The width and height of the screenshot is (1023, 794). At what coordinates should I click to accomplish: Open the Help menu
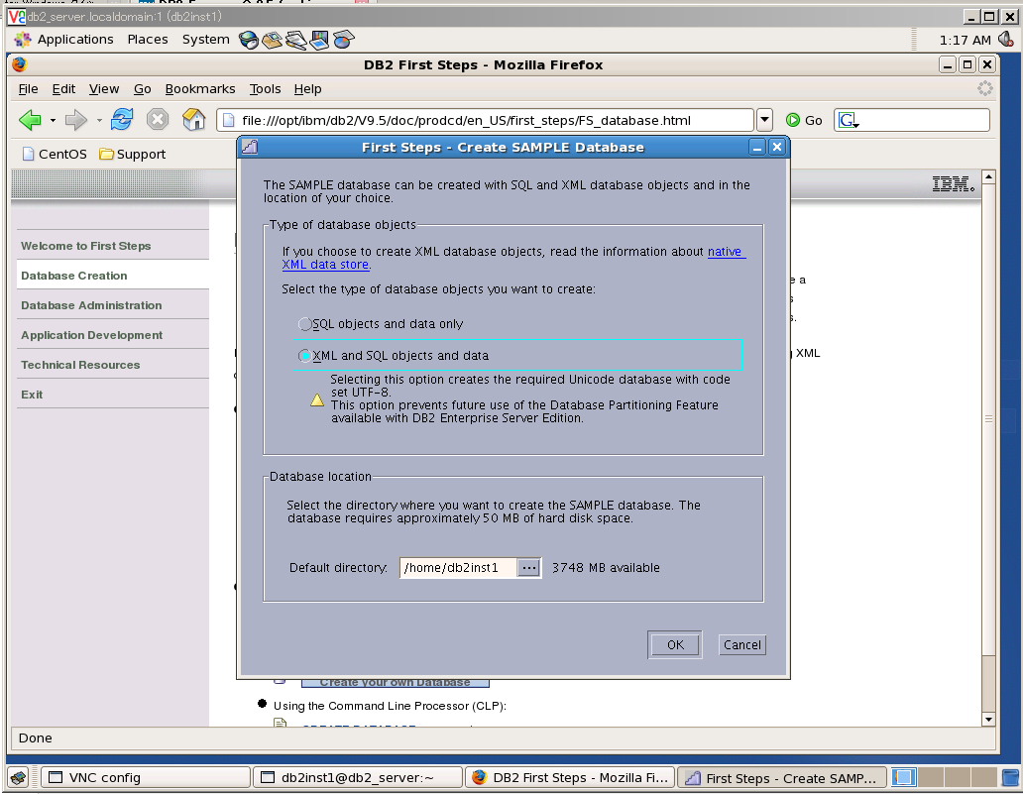(307, 89)
